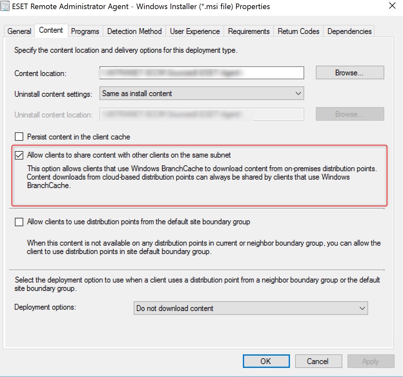The width and height of the screenshot is (403, 377).
Task: Check Allow clients to use default boundary group
Action: [x=19, y=222]
